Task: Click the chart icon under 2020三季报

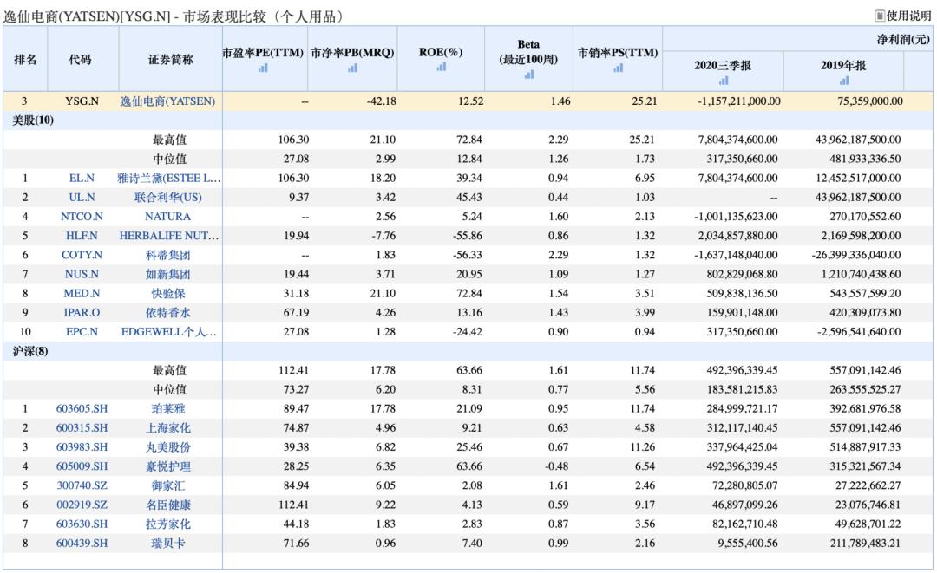Action: click(723, 81)
